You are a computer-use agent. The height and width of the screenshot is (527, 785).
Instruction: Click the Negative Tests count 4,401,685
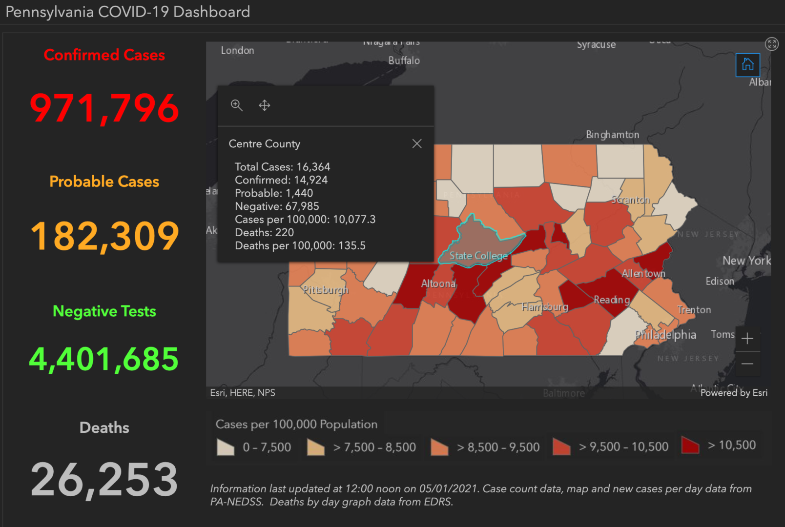(x=104, y=359)
